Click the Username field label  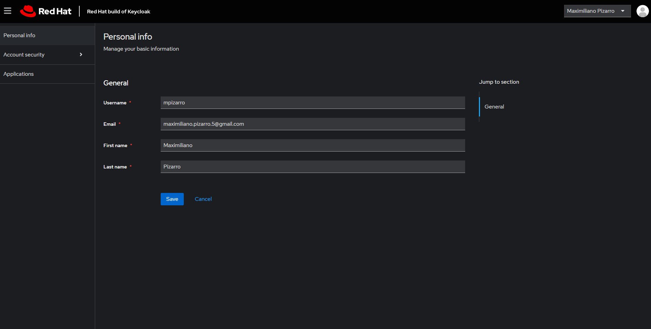click(115, 103)
